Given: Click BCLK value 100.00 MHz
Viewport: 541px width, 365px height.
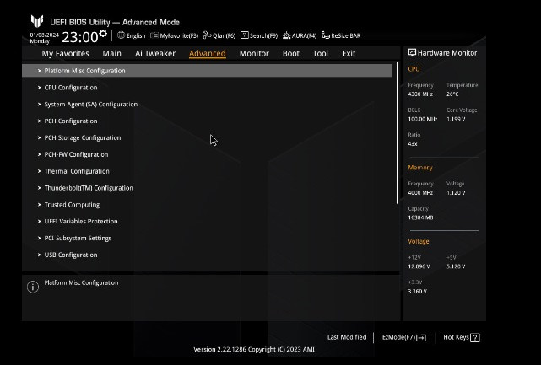Looking at the screenshot, I should click(423, 119).
